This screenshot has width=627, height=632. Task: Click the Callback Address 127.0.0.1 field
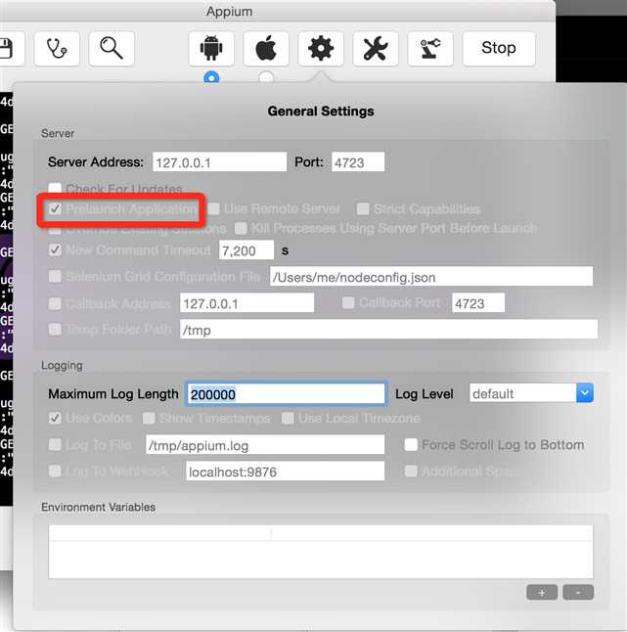(x=247, y=302)
